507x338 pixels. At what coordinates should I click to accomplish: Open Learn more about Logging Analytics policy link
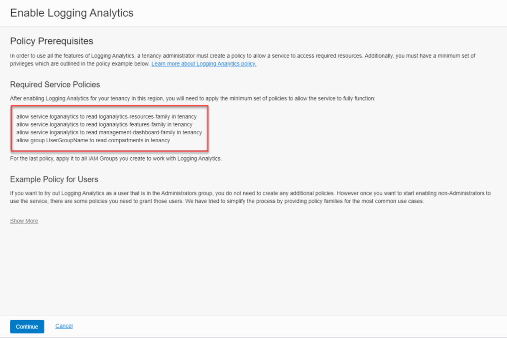point(204,64)
